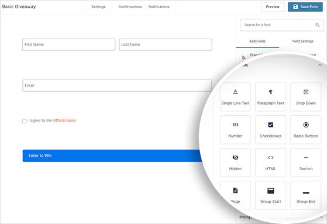
Task: Add a Page field
Action: coord(235,195)
